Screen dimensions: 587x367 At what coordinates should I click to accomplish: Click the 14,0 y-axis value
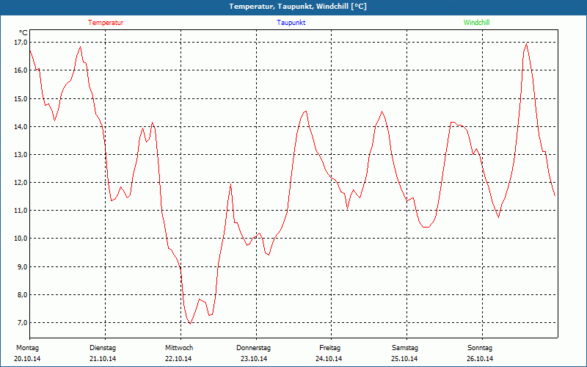tap(21, 126)
